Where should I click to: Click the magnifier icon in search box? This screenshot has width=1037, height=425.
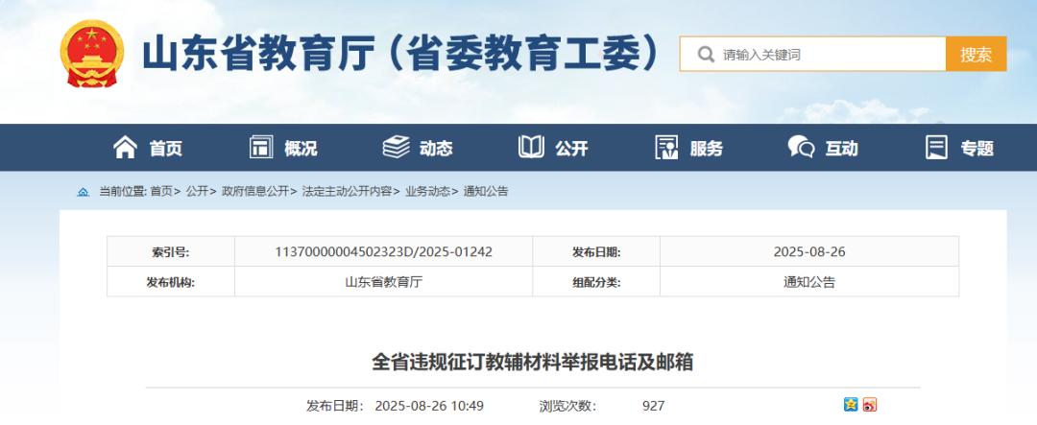[706, 54]
